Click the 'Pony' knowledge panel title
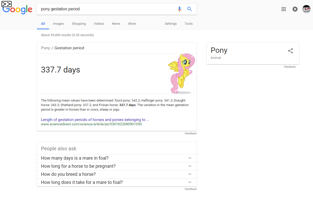313x197 pixels. (219, 50)
